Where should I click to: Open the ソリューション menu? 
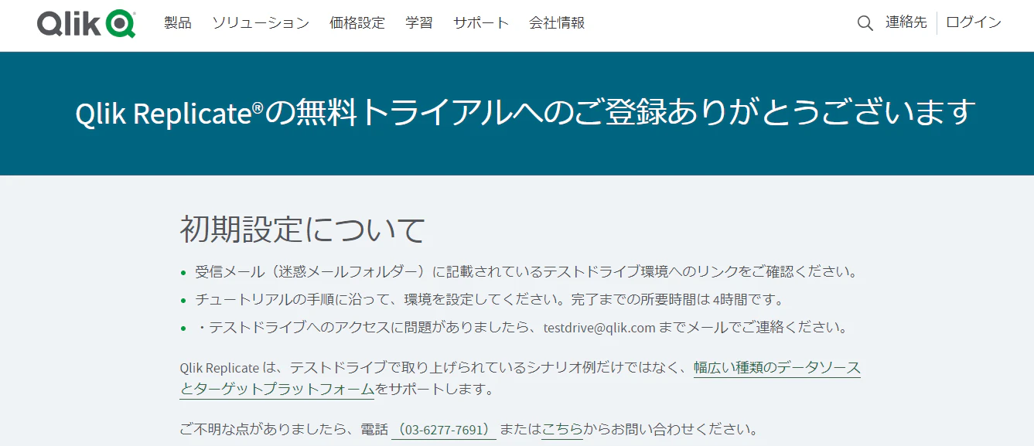[261, 23]
